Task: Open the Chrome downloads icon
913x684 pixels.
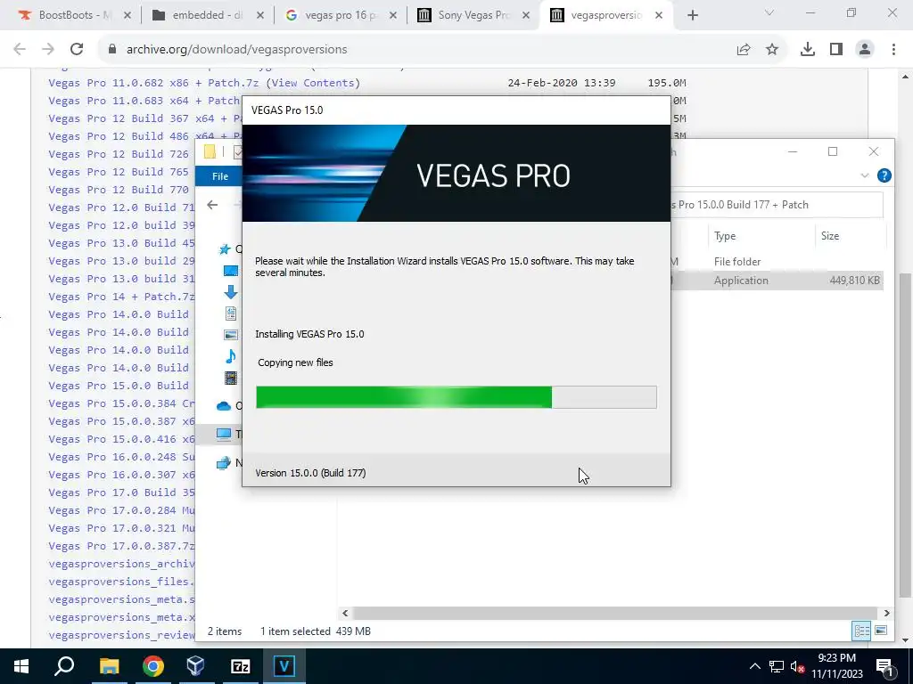Action: click(808, 50)
